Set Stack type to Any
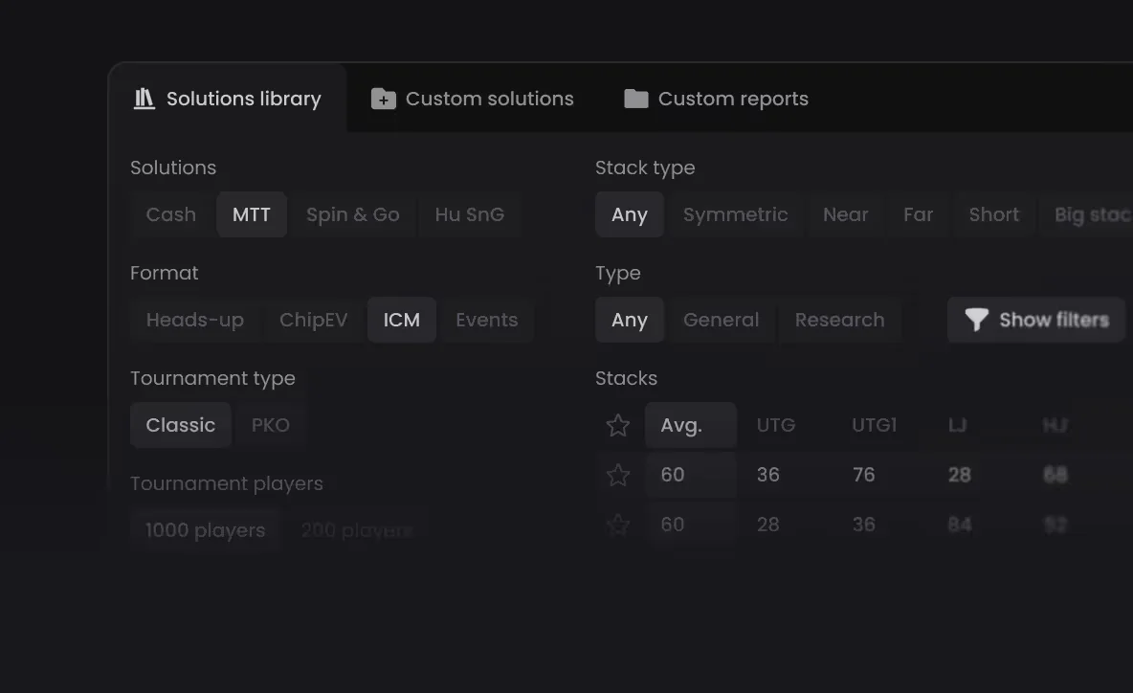This screenshot has height=693, width=1133. tap(630, 214)
